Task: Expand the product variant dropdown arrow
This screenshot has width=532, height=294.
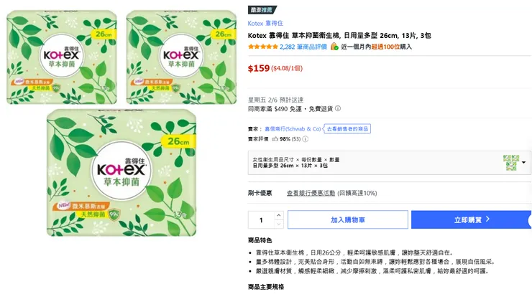Action: 524,163
